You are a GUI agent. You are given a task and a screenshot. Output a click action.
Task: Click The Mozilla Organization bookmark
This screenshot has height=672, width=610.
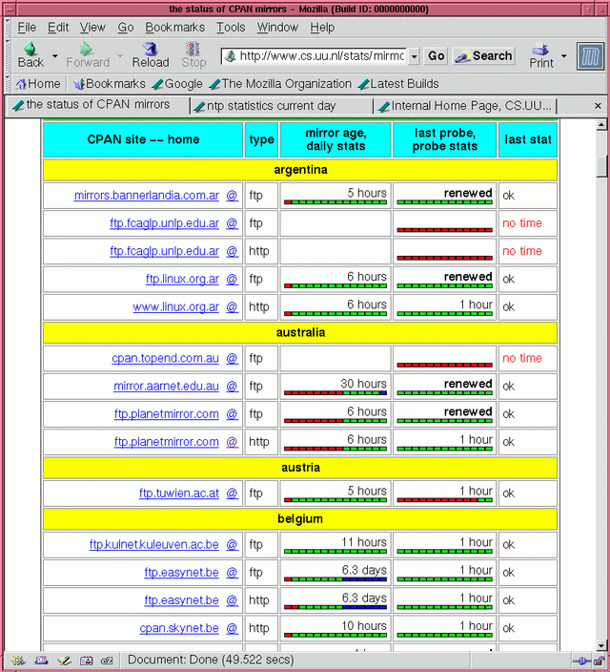click(x=280, y=84)
